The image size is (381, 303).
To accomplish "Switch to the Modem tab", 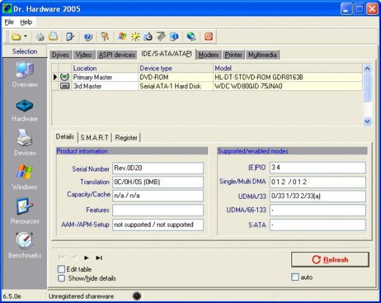I will 208,55.
